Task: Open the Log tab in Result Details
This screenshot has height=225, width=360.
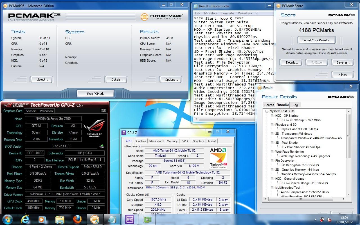Action: click(x=295, y=105)
